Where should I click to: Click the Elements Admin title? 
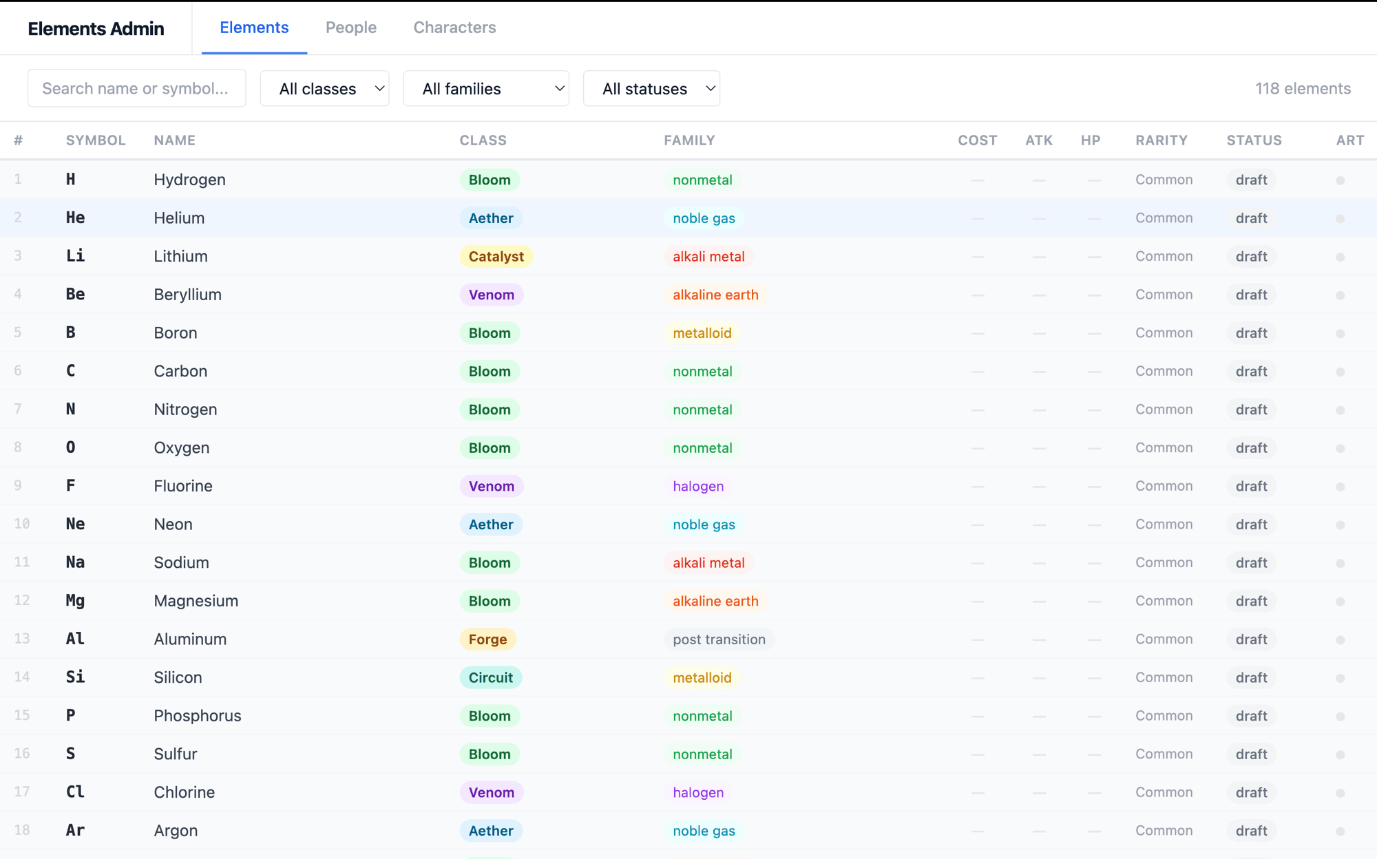coord(96,28)
